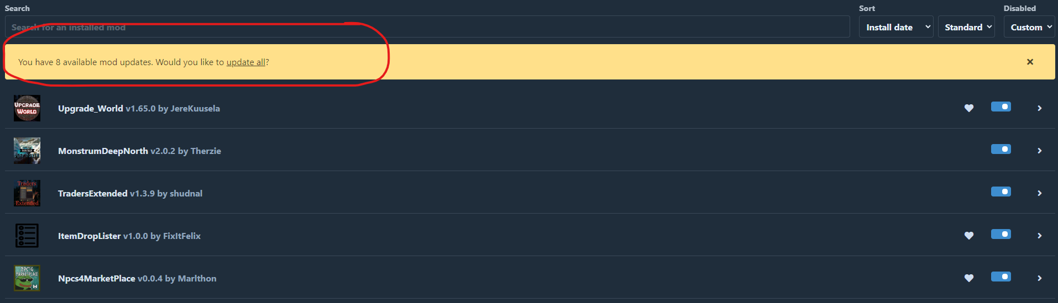
Task: Click the Npcs4MarketPlace mod icon
Action: pos(27,278)
